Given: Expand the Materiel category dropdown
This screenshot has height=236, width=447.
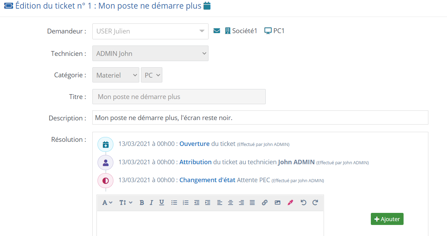Looking at the screenshot, I should pos(115,75).
